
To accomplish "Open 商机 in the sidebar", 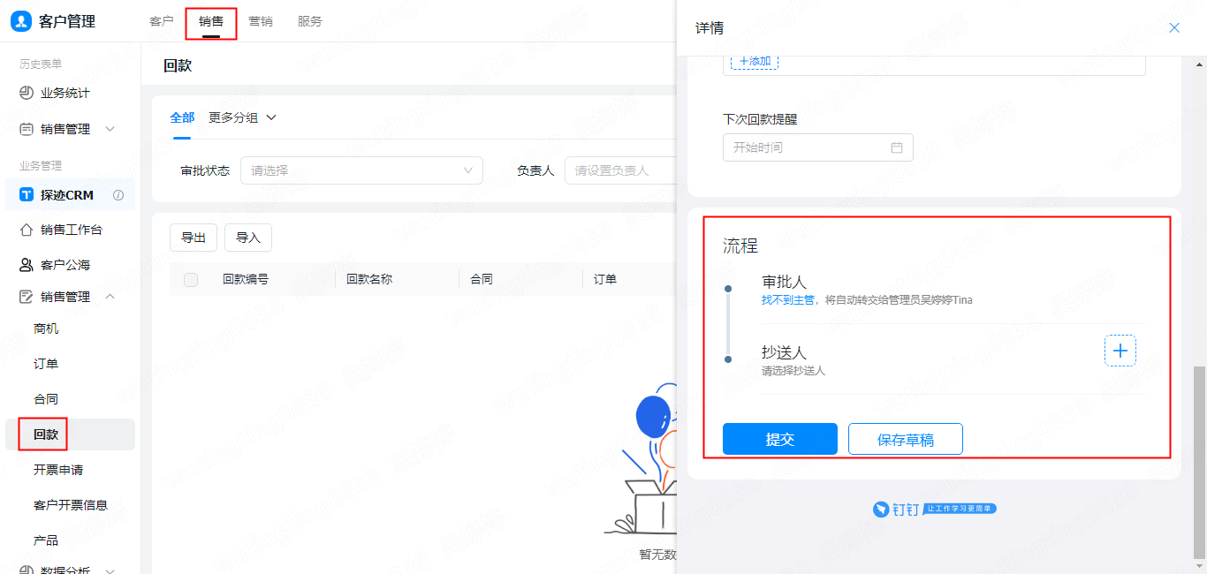I will [x=46, y=329].
